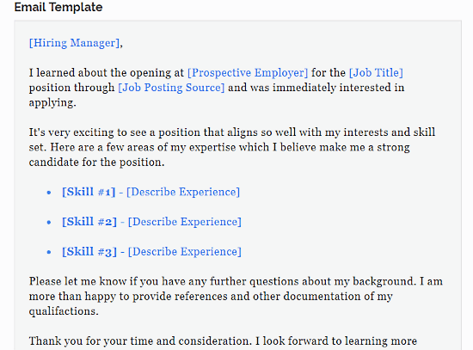Click 'candidate for the position.' text
Viewport: 473px width, 350px height.
pos(96,163)
